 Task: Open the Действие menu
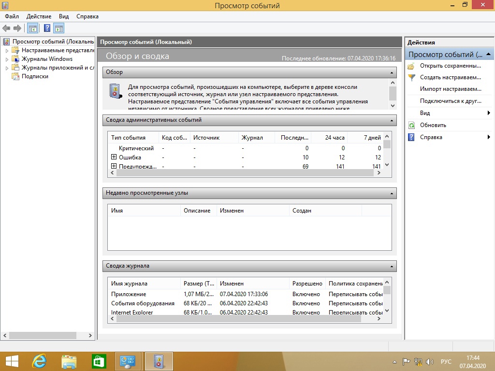point(39,16)
